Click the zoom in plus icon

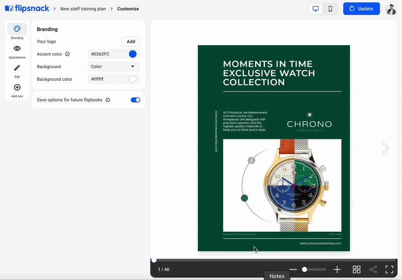(x=337, y=269)
